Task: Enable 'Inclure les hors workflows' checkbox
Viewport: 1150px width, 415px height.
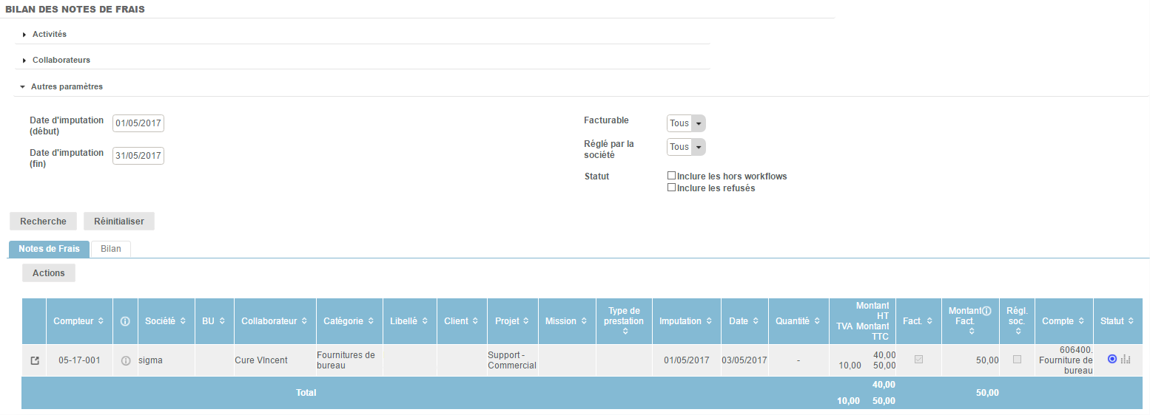Action: tap(672, 176)
